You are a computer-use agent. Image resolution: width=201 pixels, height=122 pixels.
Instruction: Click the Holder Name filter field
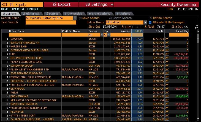coord(35,35)
